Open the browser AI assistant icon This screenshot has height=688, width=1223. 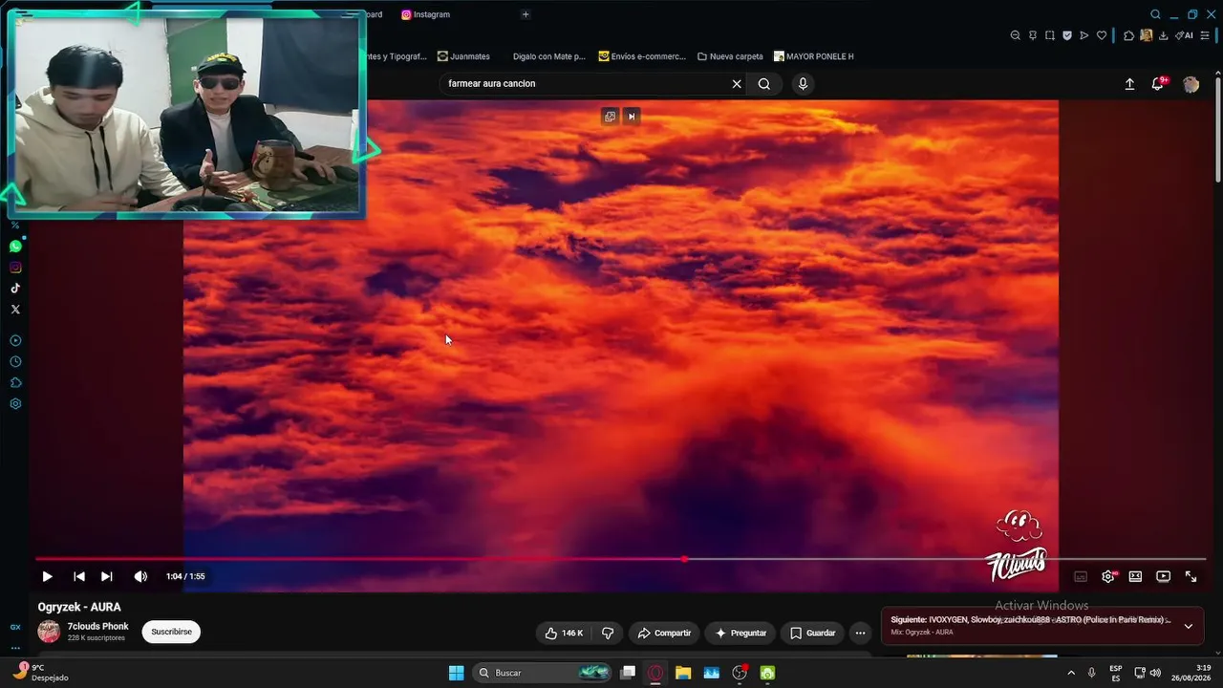tap(1185, 35)
